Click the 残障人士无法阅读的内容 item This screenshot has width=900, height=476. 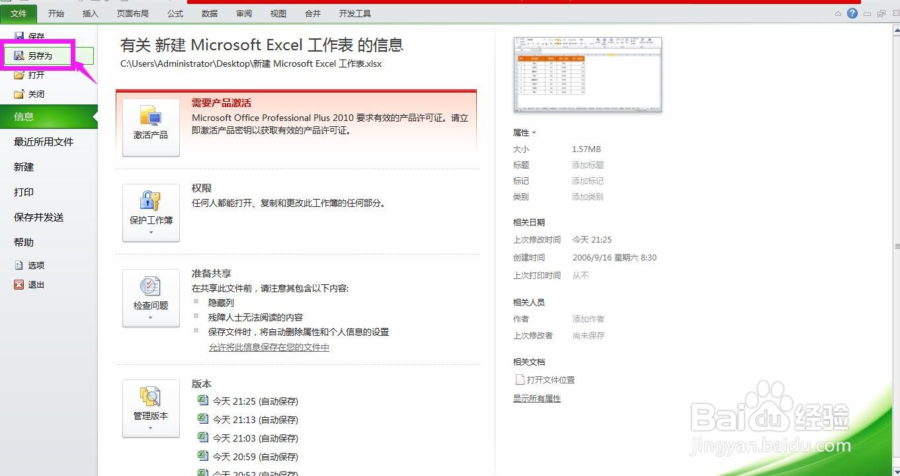255,317
